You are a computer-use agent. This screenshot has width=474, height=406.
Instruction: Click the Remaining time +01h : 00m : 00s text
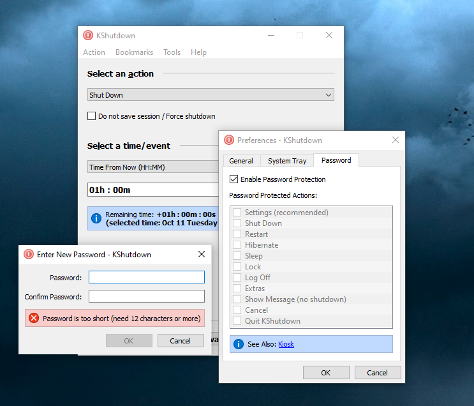[x=161, y=214]
